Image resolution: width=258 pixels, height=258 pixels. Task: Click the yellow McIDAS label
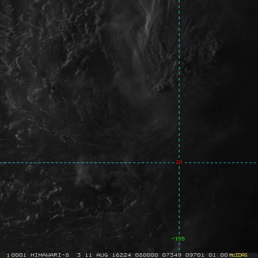[x=238, y=255]
